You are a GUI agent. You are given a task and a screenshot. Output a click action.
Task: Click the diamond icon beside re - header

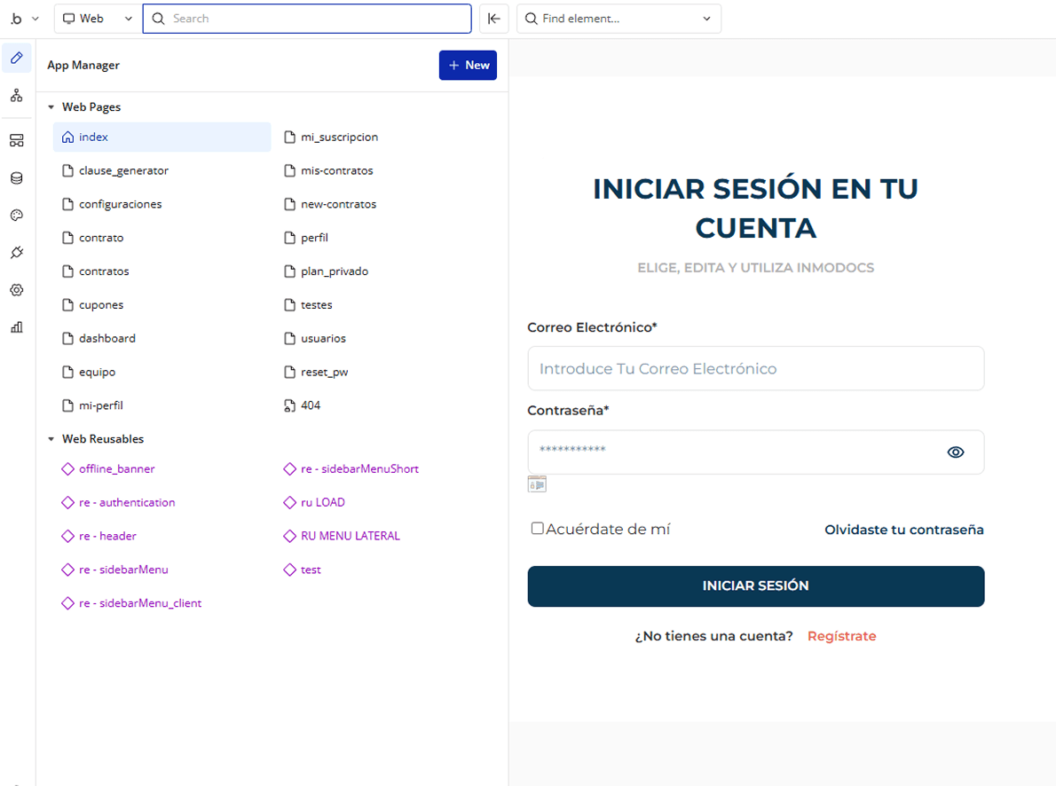pos(67,536)
